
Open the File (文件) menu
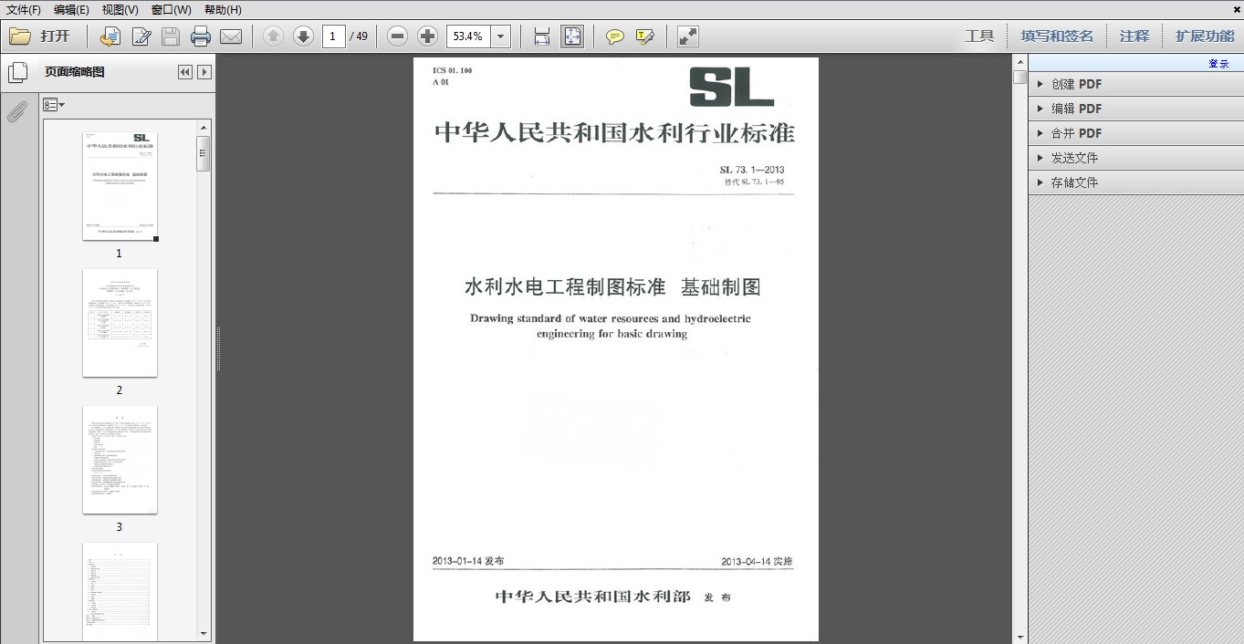tap(24, 9)
